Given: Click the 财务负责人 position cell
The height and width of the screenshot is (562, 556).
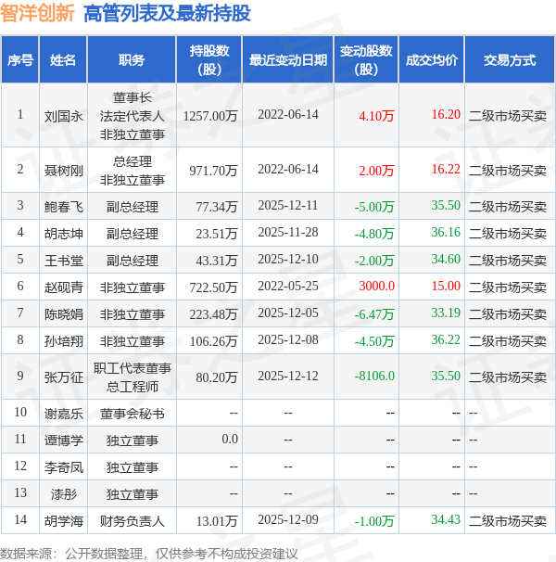Looking at the screenshot, I should [133, 521].
